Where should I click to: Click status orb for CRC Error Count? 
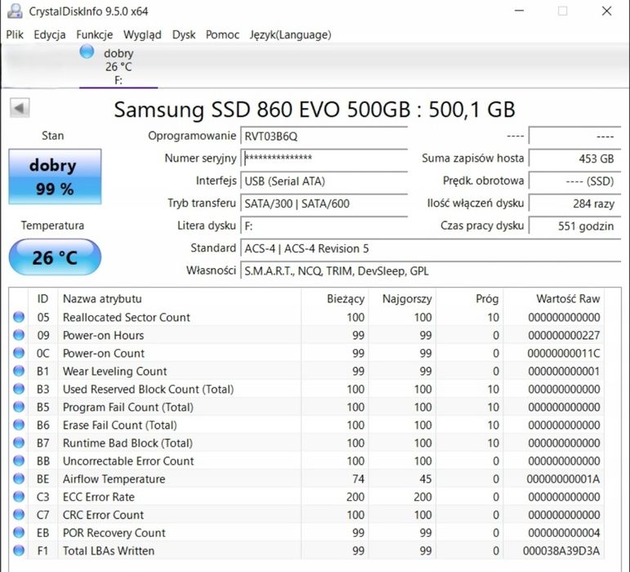[x=19, y=515]
